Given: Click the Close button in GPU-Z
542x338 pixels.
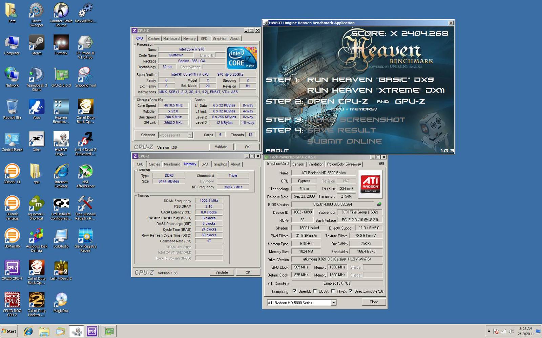Looking at the screenshot, I should pyautogui.click(x=374, y=302).
